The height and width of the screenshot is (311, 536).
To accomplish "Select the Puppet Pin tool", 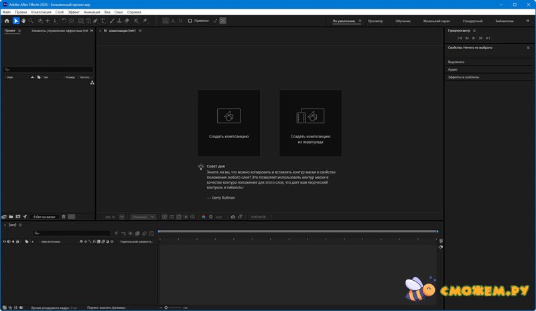I will (145, 21).
